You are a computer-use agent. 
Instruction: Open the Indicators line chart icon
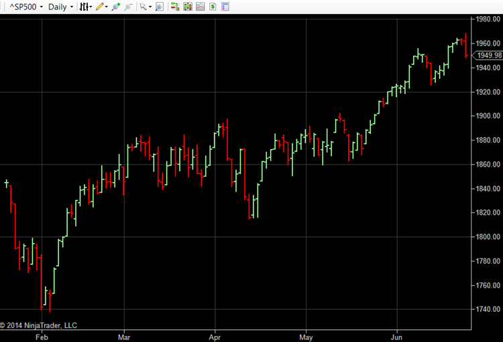click(x=200, y=7)
